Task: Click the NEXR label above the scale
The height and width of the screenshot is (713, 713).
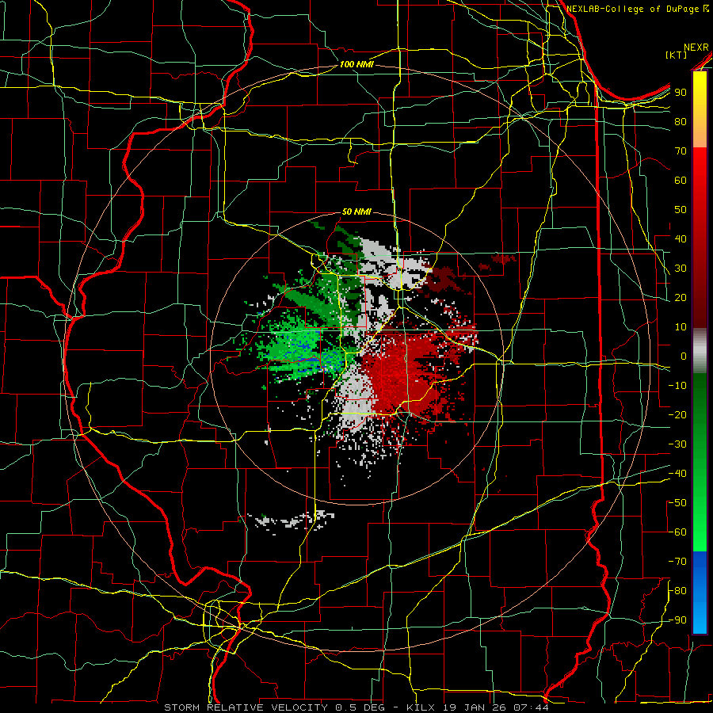Action: click(x=696, y=48)
